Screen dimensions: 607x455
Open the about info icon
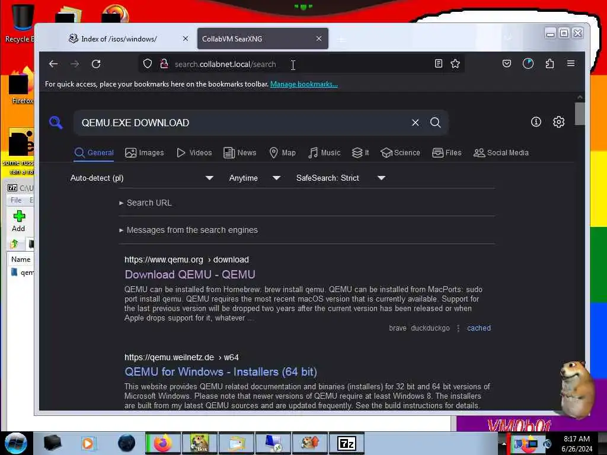(x=536, y=122)
